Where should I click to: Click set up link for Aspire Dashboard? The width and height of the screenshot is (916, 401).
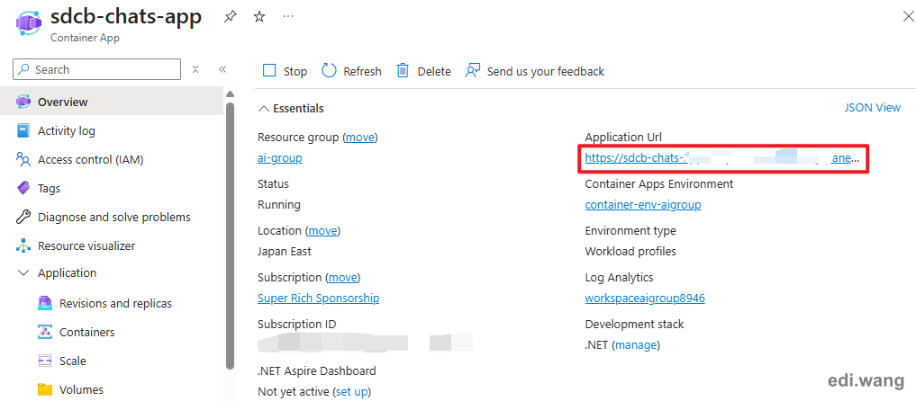click(x=351, y=392)
